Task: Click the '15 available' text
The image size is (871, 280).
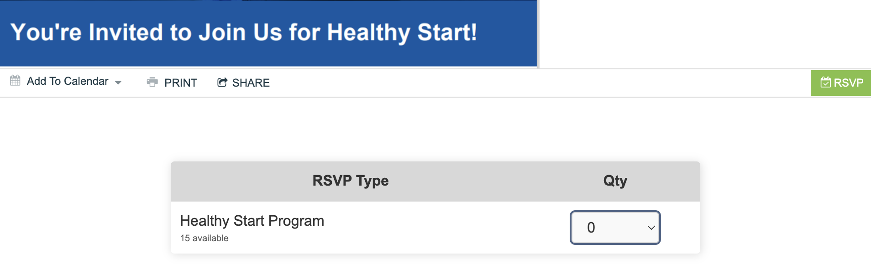Action: pos(204,238)
